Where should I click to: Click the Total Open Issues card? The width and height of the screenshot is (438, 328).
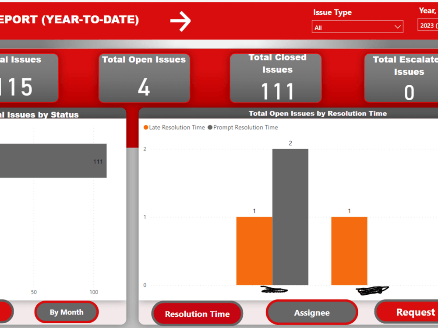pyautogui.click(x=144, y=78)
